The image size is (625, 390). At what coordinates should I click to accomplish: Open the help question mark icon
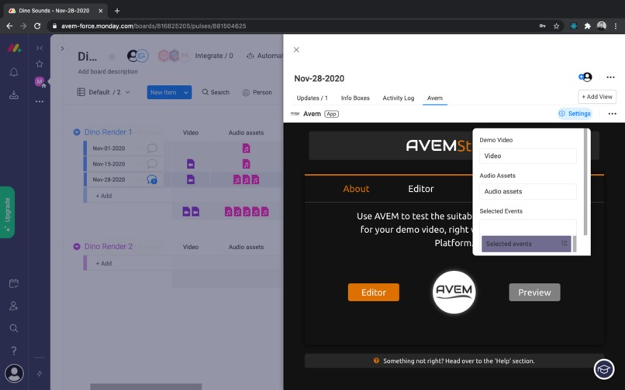click(14, 351)
